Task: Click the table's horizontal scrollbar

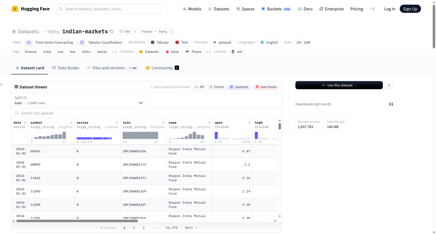Action: pyautogui.click(x=77, y=221)
